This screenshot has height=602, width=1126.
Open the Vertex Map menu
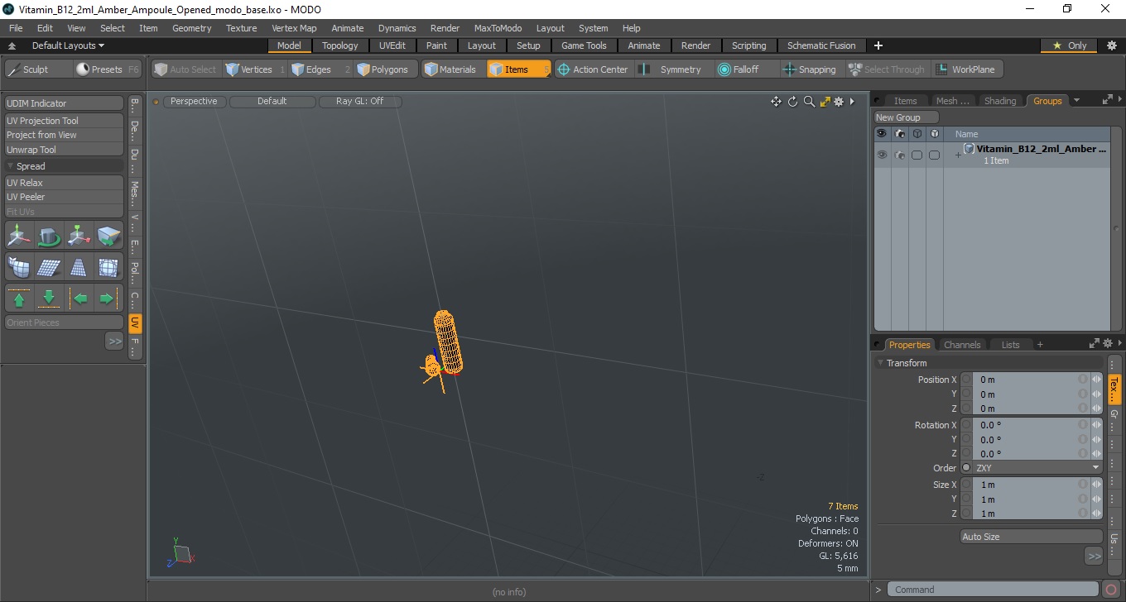[294, 28]
